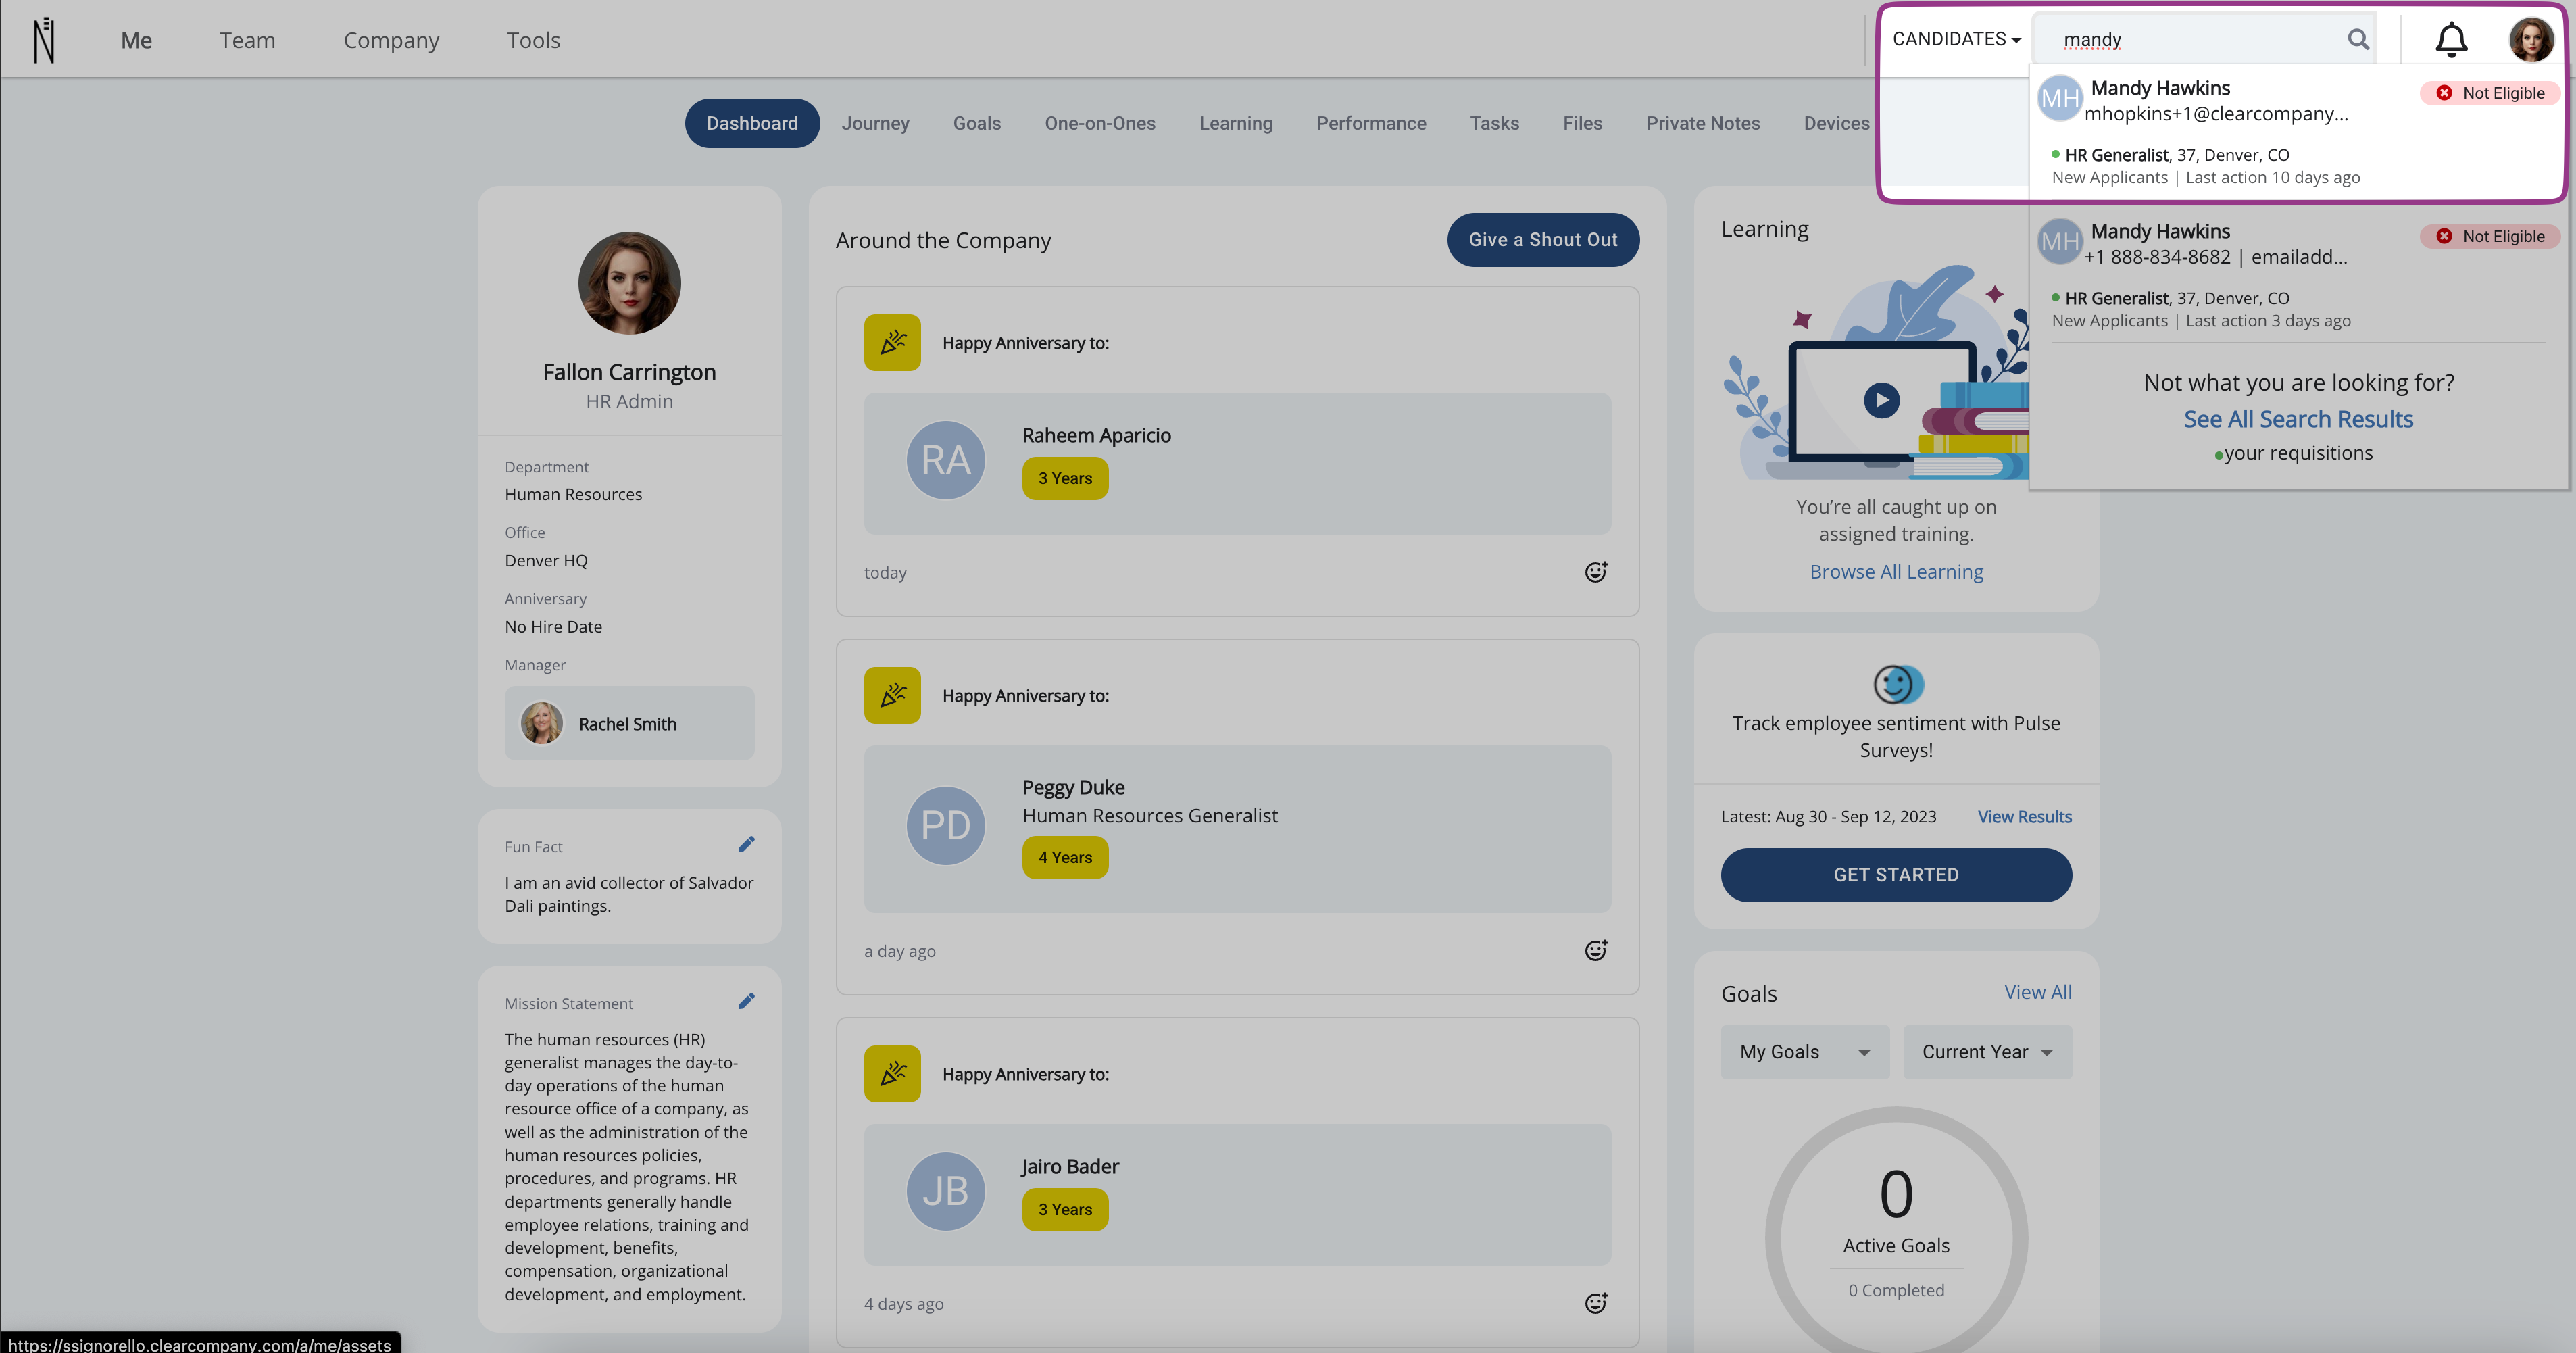This screenshot has height=1353, width=2576.
Task: Switch to the Performance tab
Action: 1371,123
